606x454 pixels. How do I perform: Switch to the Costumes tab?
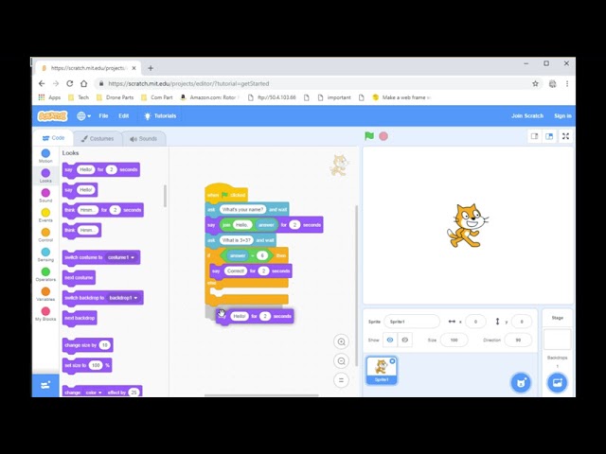(x=98, y=139)
